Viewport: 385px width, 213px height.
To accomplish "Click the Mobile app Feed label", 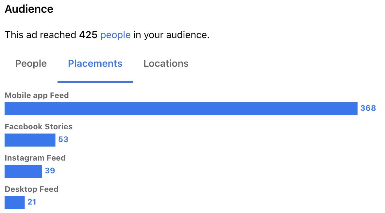I will [37, 95].
